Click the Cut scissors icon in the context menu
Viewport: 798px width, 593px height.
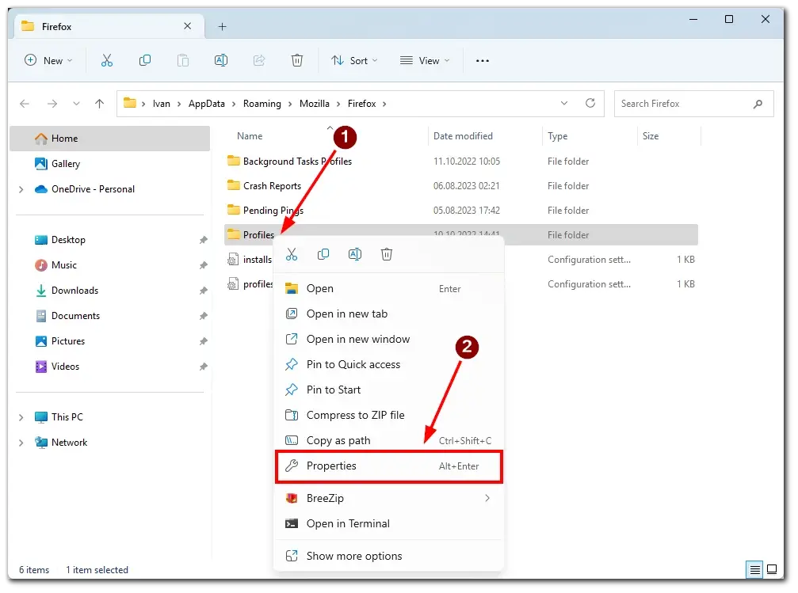292,254
